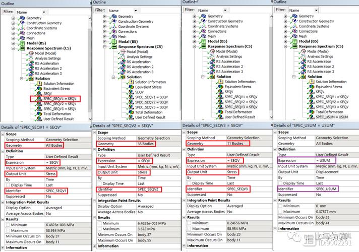The image size is (359, 252).
Task: Tick the Display Time checkbox in SPEC_USUM details
Action: click(280, 183)
